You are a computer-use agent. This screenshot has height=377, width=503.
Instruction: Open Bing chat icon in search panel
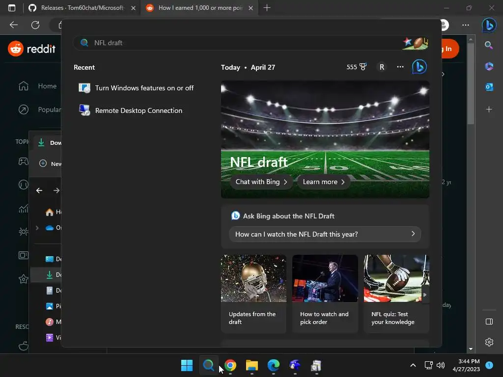[419, 67]
